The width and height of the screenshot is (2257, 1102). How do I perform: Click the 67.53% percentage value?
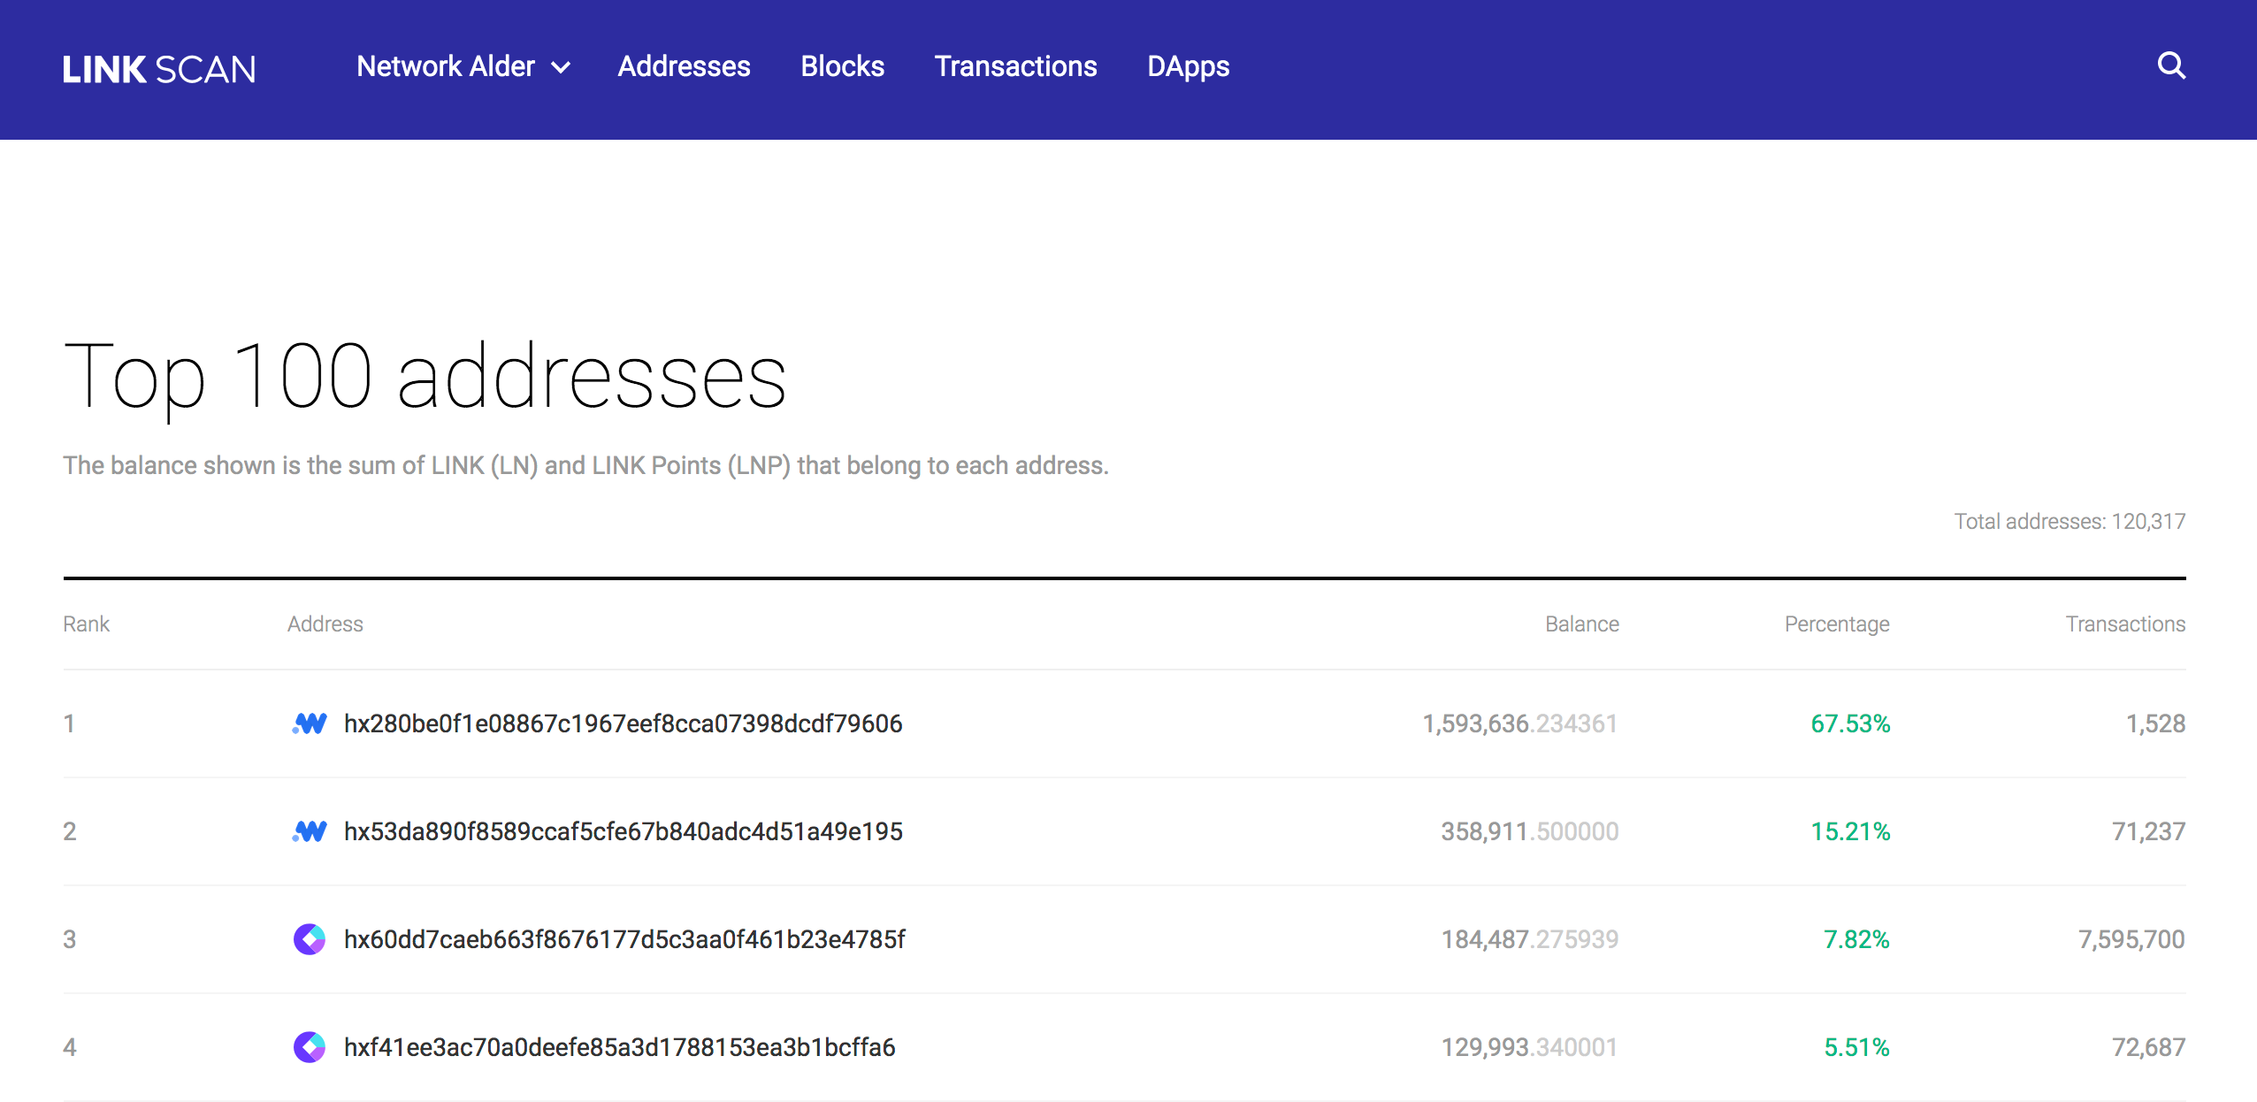1849,723
